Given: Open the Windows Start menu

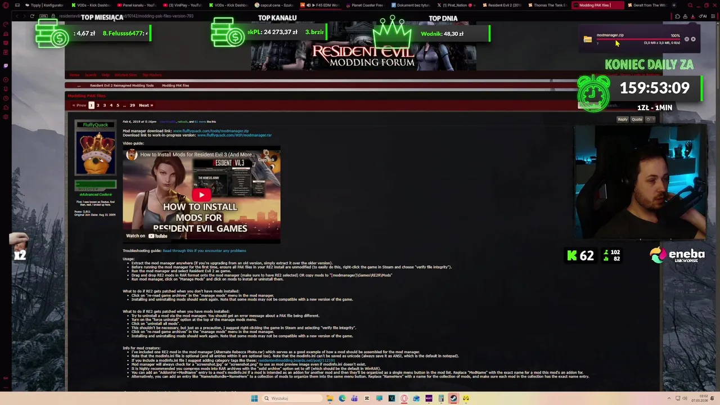Looking at the screenshot, I should point(254,398).
